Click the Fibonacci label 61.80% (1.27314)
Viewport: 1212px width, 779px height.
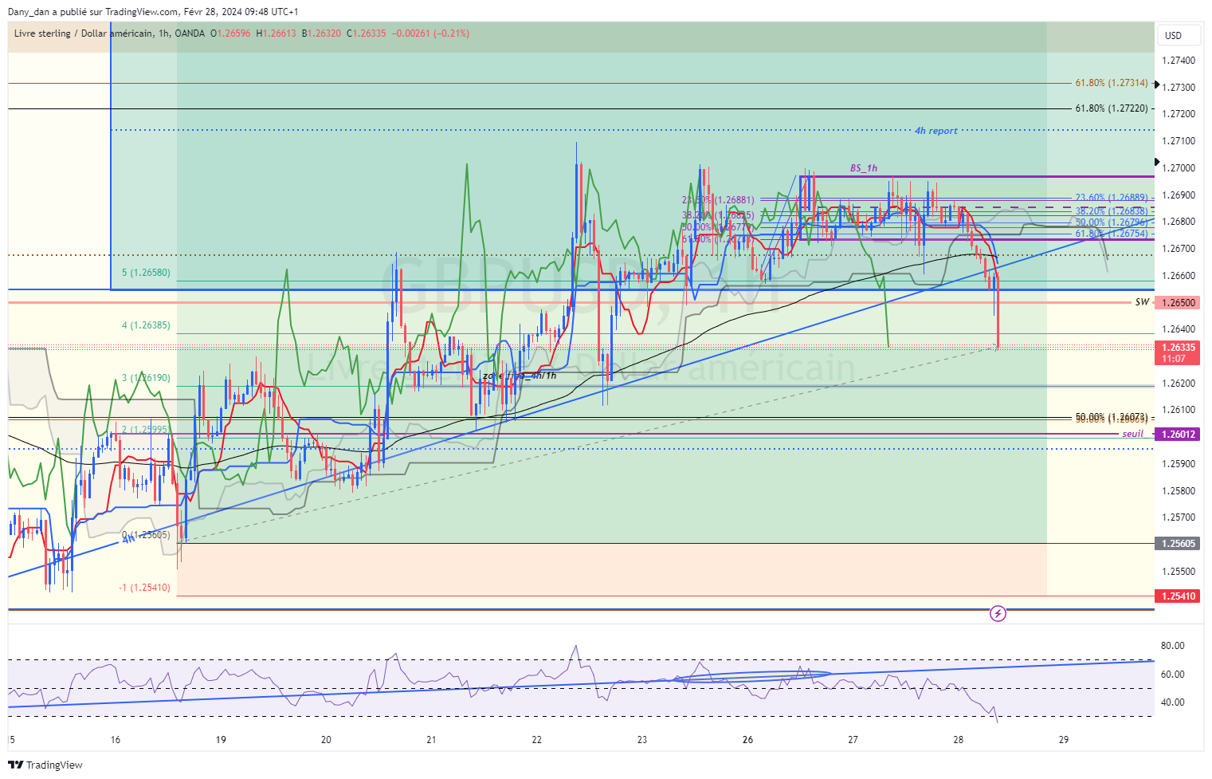pyautogui.click(x=1112, y=83)
